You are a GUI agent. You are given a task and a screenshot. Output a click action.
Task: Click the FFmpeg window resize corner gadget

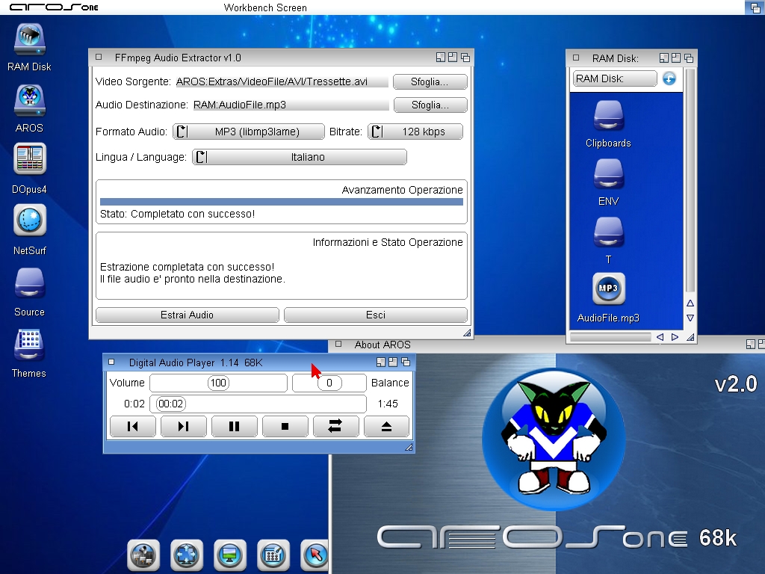pyautogui.click(x=467, y=333)
